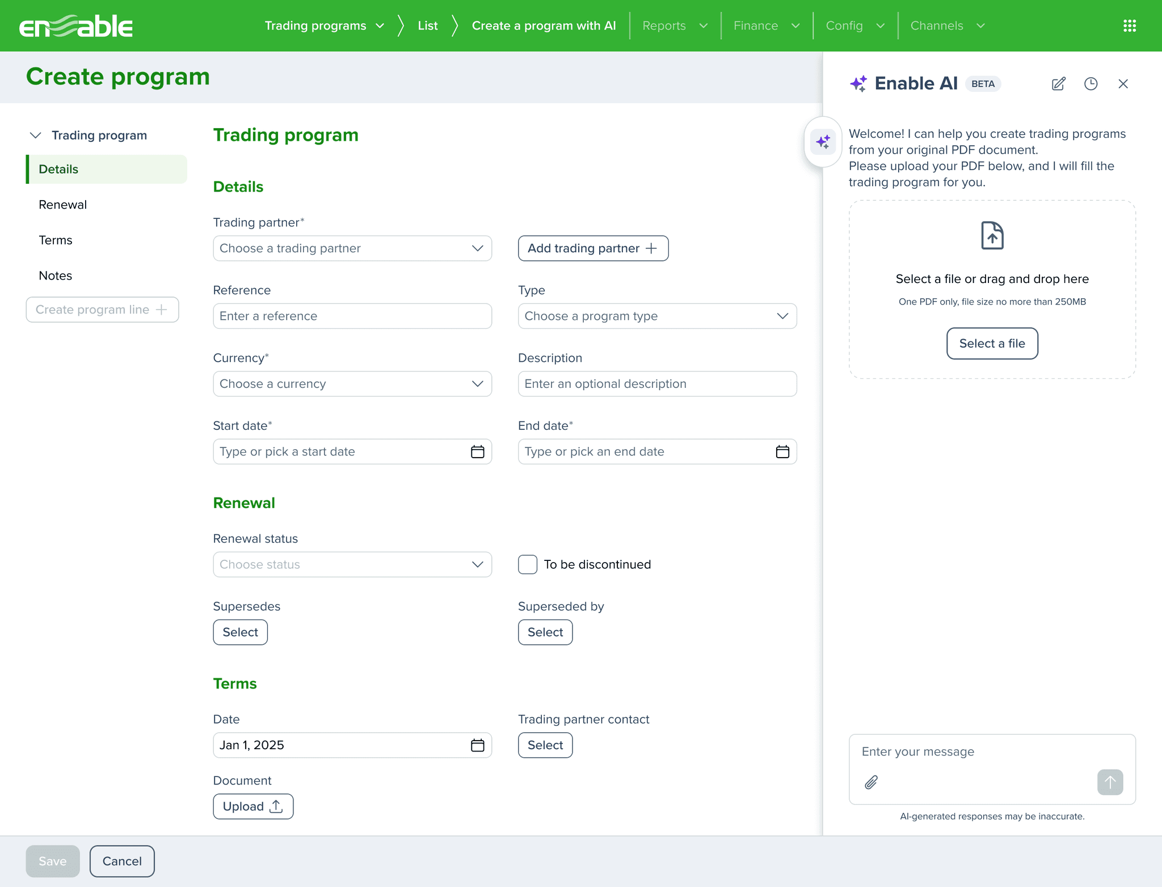Expand the Trading partner dropdown
The width and height of the screenshot is (1162, 887).
(352, 248)
